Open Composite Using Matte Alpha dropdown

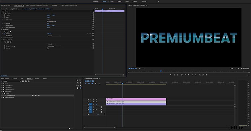click(54, 46)
